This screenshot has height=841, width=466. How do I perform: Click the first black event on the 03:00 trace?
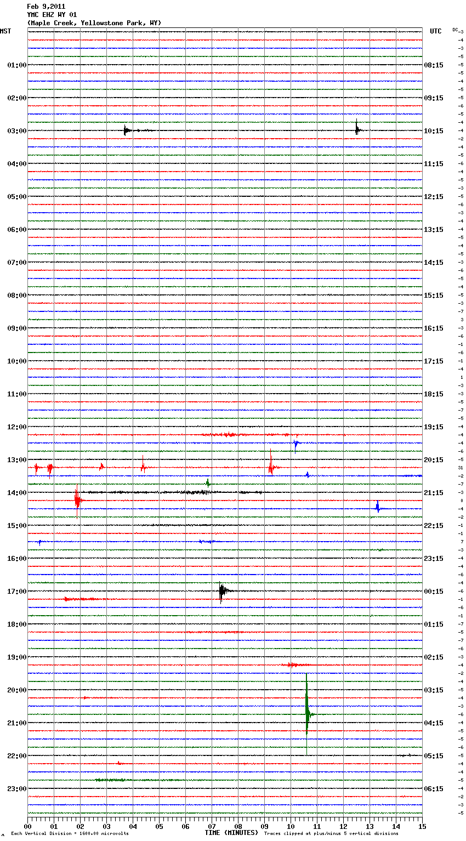pos(126,130)
